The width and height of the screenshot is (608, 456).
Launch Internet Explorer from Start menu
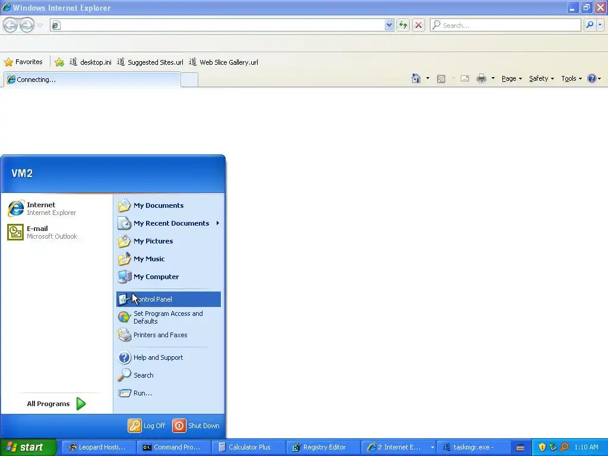click(x=57, y=208)
